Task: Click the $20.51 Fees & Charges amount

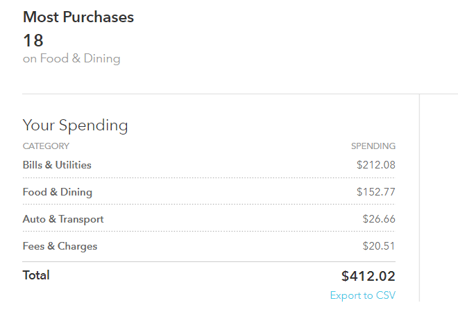Action: pyautogui.click(x=378, y=246)
